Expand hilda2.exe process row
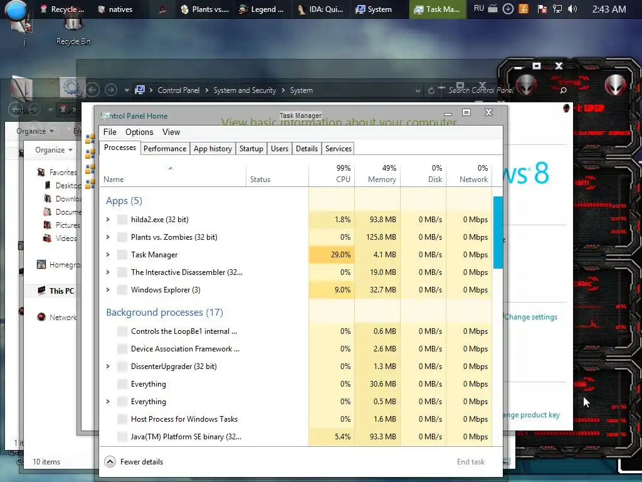The width and height of the screenshot is (642, 482). [x=108, y=219]
